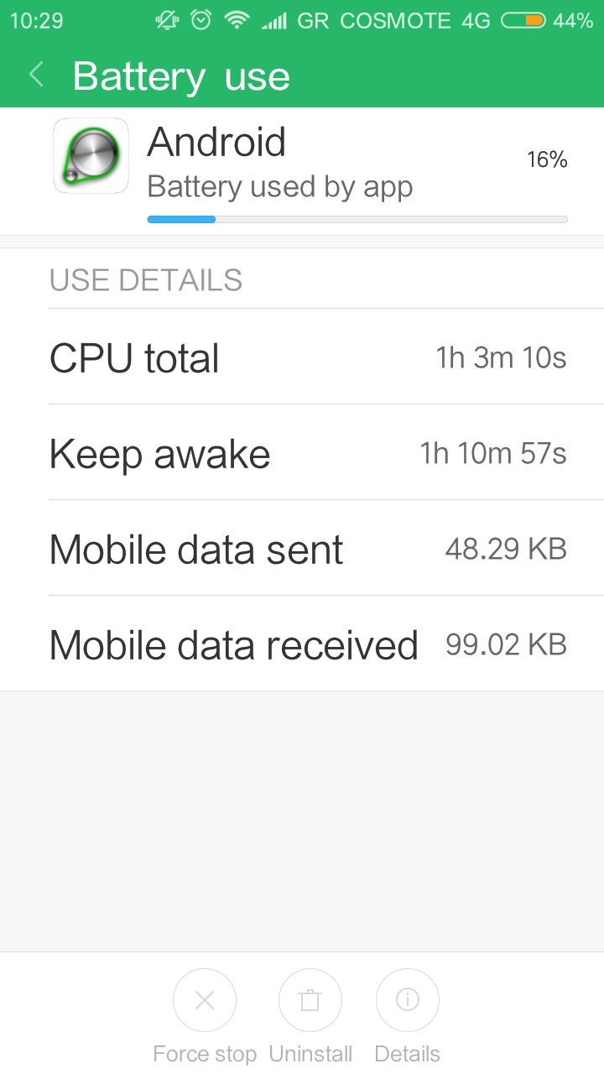Tap the Mobile data sent row

(308, 550)
